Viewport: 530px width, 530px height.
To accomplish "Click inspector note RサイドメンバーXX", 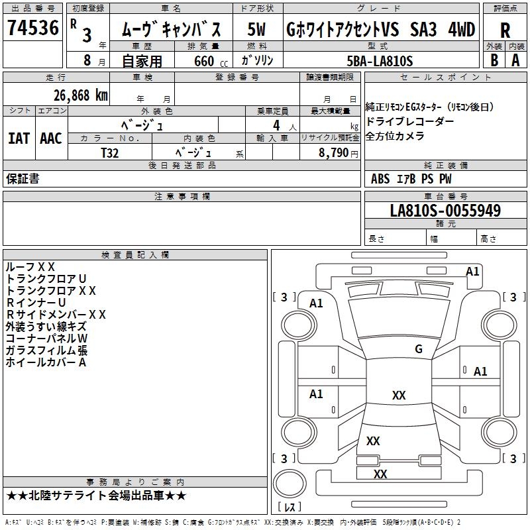I will coord(56,314).
